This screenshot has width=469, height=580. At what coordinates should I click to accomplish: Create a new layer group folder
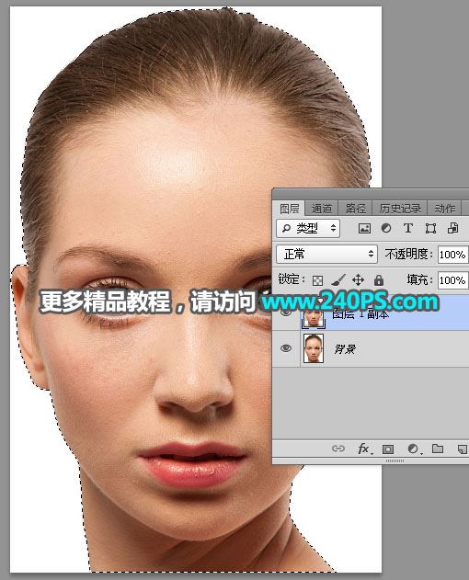click(438, 449)
